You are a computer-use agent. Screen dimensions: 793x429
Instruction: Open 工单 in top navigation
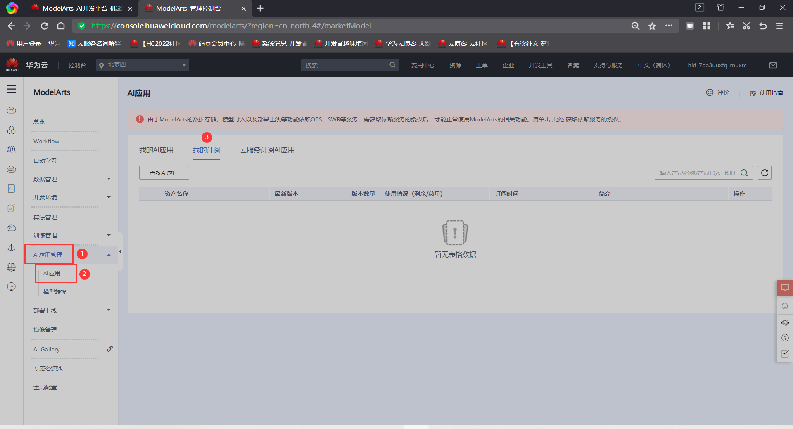click(x=482, y=65)
